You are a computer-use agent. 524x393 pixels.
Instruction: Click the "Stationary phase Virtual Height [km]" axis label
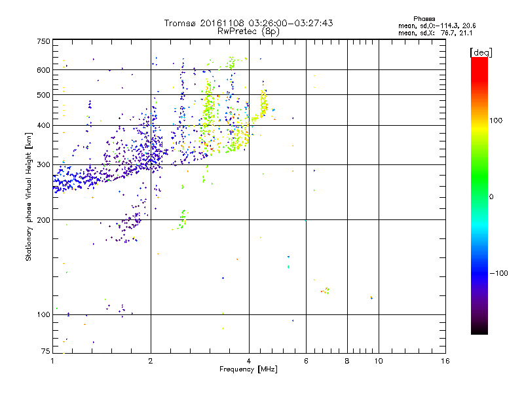pos(29,196)
